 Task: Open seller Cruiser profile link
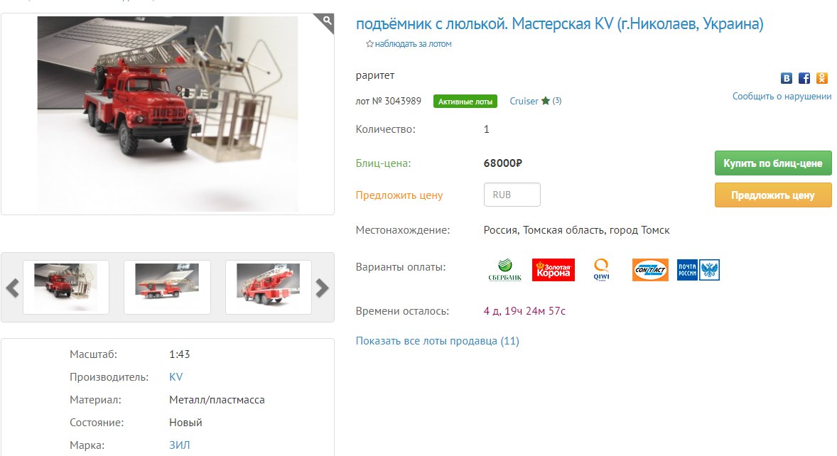click(524, 102)
